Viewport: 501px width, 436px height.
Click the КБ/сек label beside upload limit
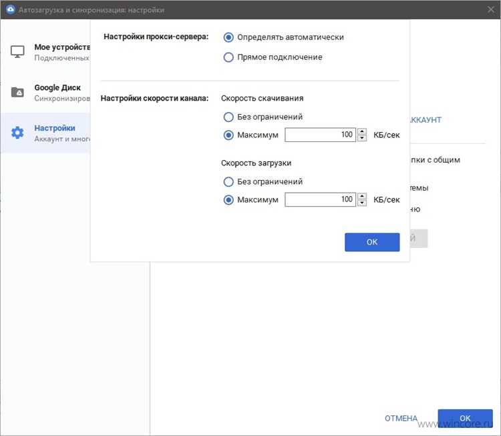(x=387, y=200)
